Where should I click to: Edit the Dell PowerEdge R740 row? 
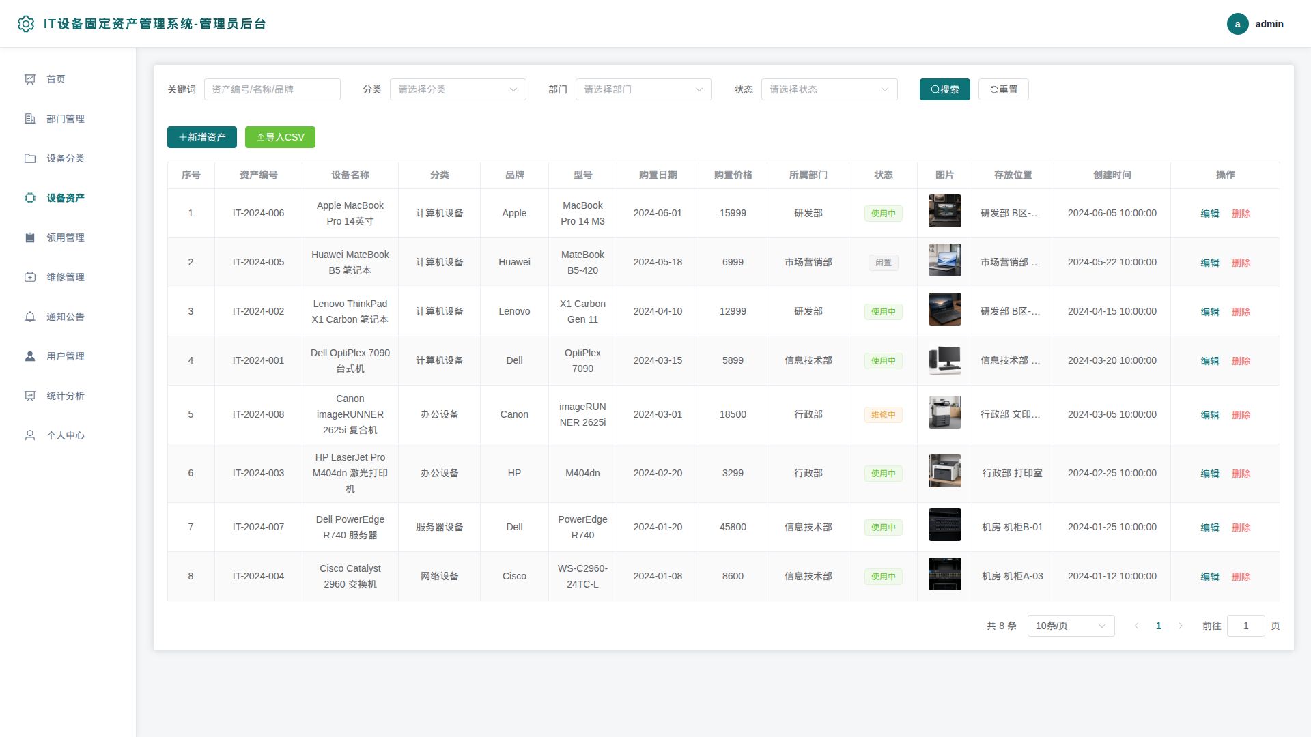[x=1210, y=528]
